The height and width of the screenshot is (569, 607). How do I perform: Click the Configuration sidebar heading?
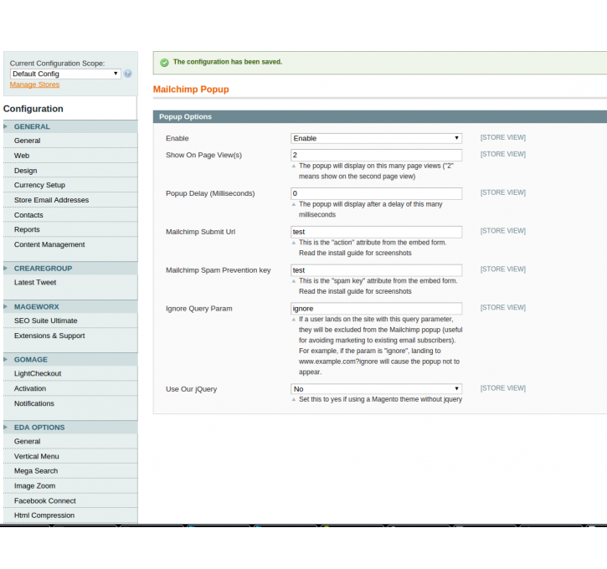pos(33,109)
